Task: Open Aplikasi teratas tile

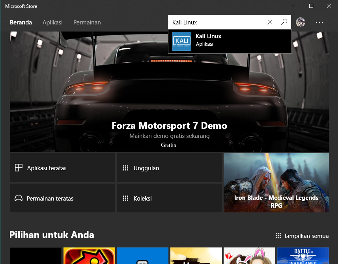Action: (x=62, y=168)
